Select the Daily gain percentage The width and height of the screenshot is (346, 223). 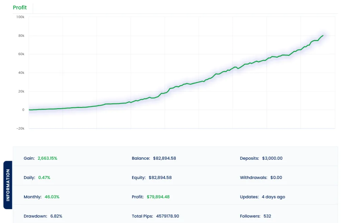(x=44, y=177)
